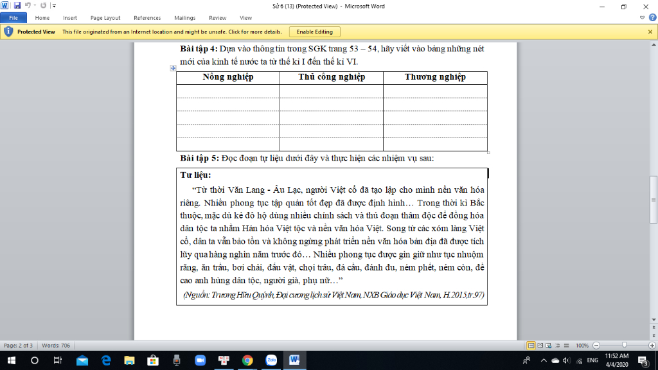The image size is (658, 370).
Task: Click the 'Bài tập 4:' heading
Action: [199, 49]
